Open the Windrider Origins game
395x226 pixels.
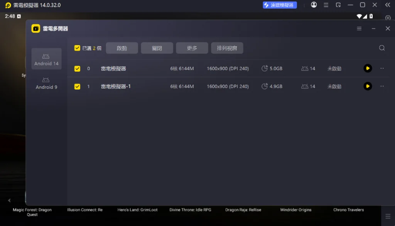pos(296,210)
